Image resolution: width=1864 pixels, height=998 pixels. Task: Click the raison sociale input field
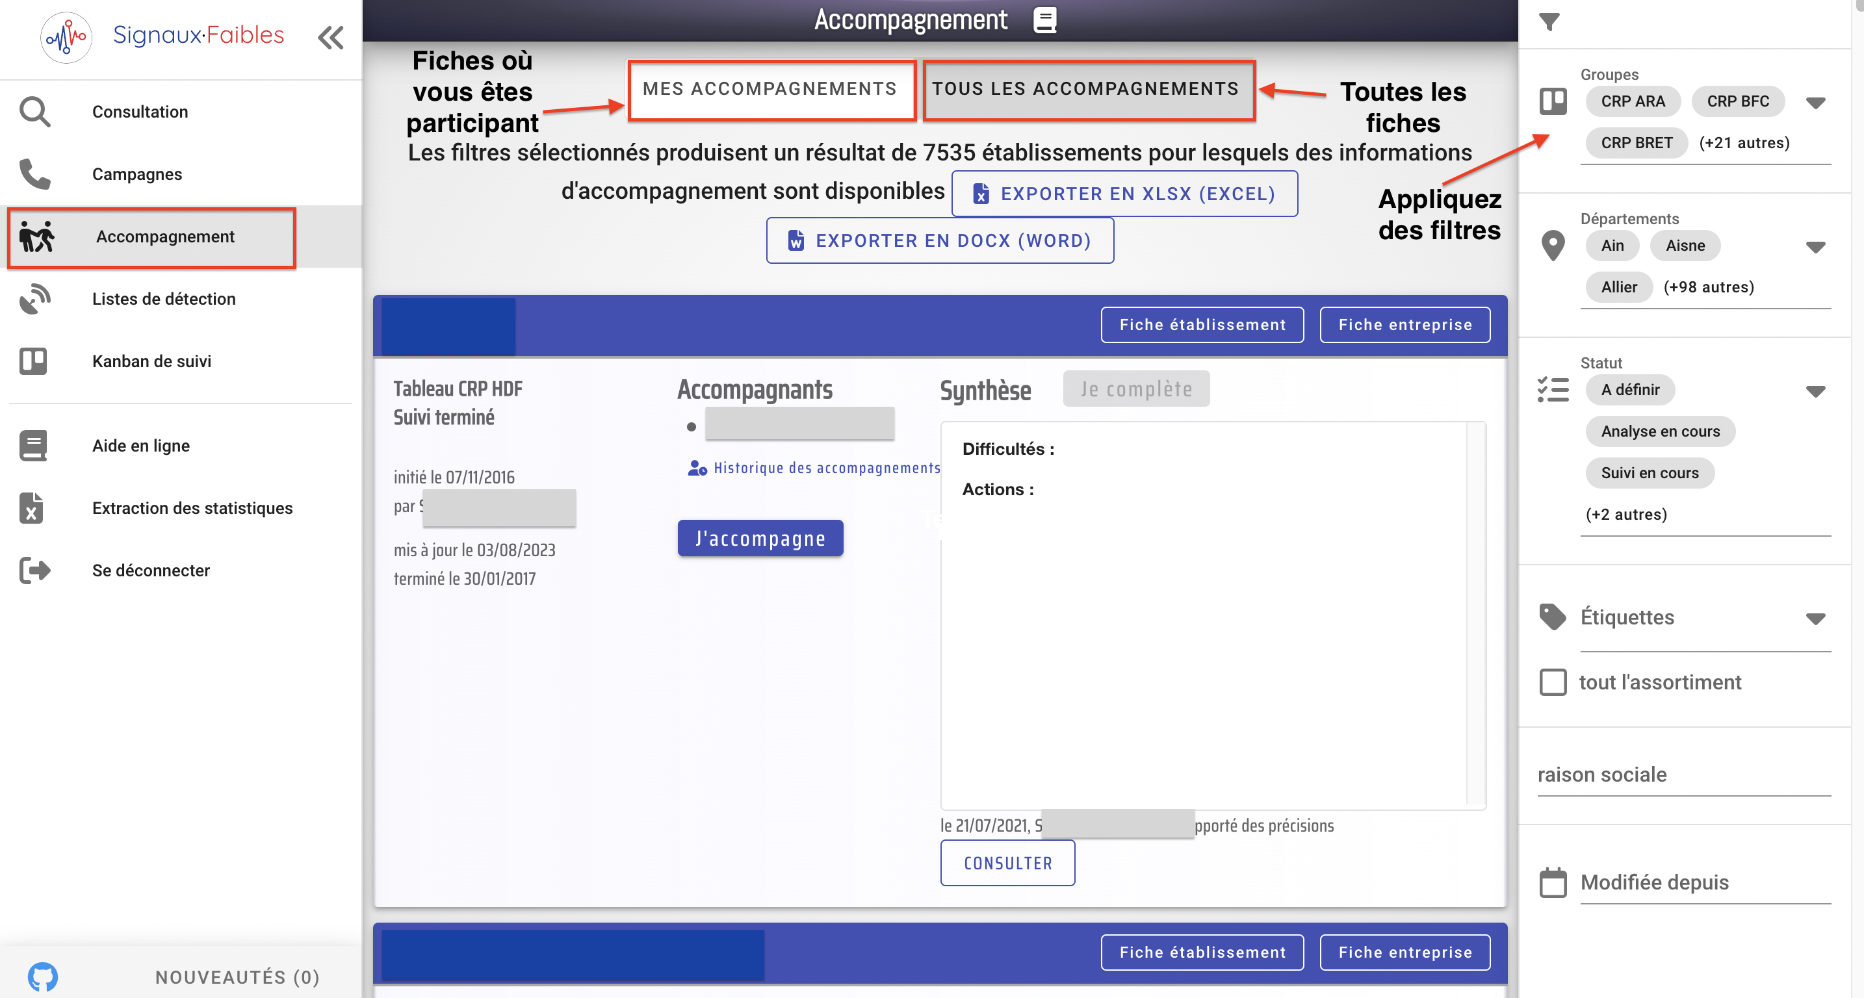point(1683,774)
